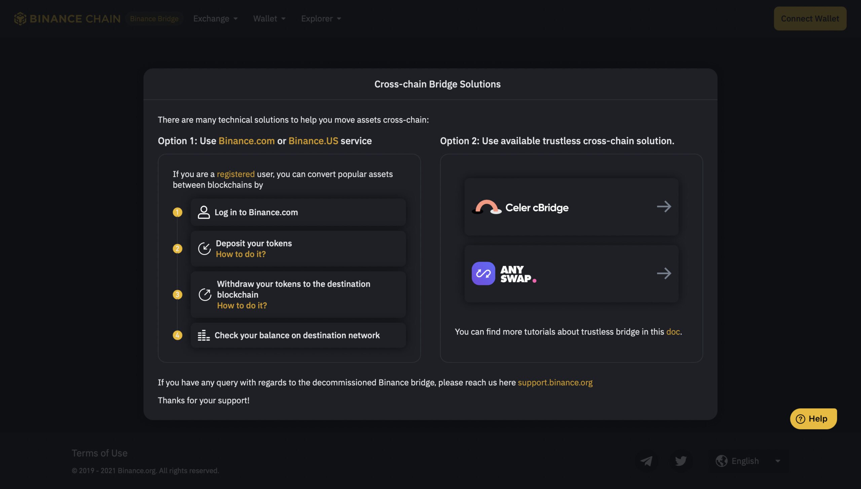Click the arrow on AnySwap card
The width and height of the screenshot is (861, 489).
[664, 273]
